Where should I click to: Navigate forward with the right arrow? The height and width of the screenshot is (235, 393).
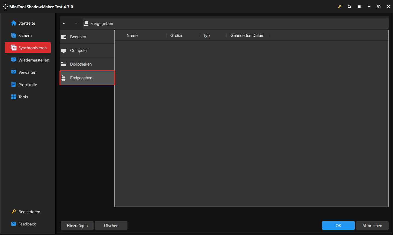click(x=76, y=23)
